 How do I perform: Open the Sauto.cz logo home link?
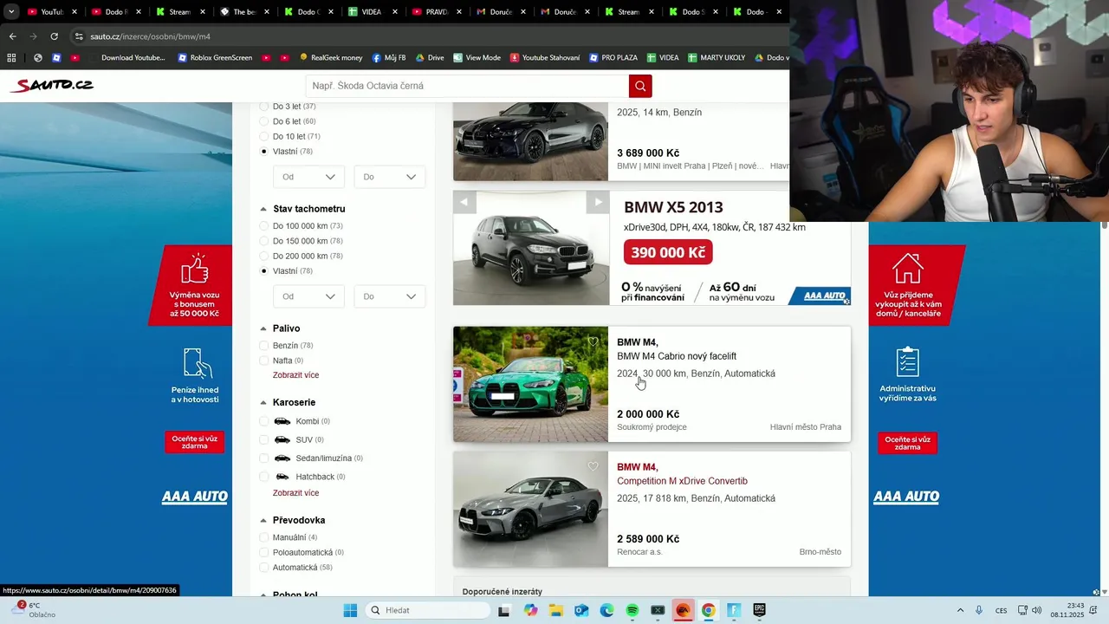pyautogui.click(x=52, y=85)
